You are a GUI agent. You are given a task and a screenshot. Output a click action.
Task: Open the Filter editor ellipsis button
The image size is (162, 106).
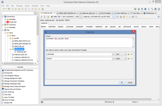coord(81,17)
